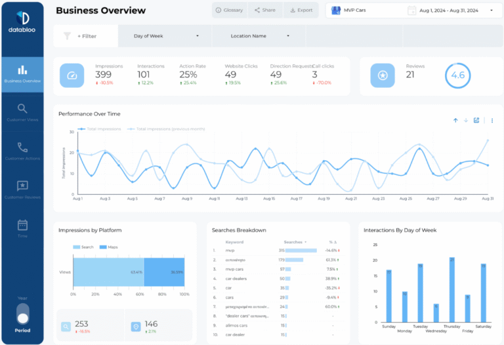
Task: Open Business Overview sidebar page
Action: pos(22,75)
